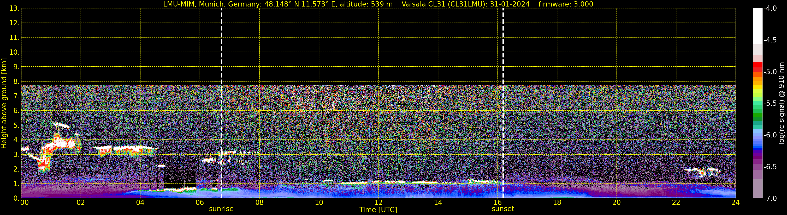Click the "log(rc-signal) @ 910 nm" colorbar label
Viewport: 787px width, 215px height.
click(x=782, y=103)
